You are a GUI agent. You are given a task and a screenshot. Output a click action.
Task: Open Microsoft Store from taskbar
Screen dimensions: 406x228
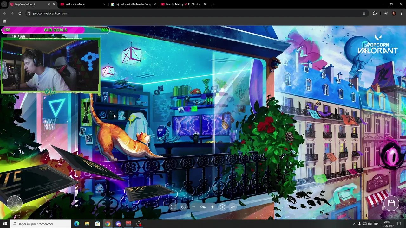97,224
